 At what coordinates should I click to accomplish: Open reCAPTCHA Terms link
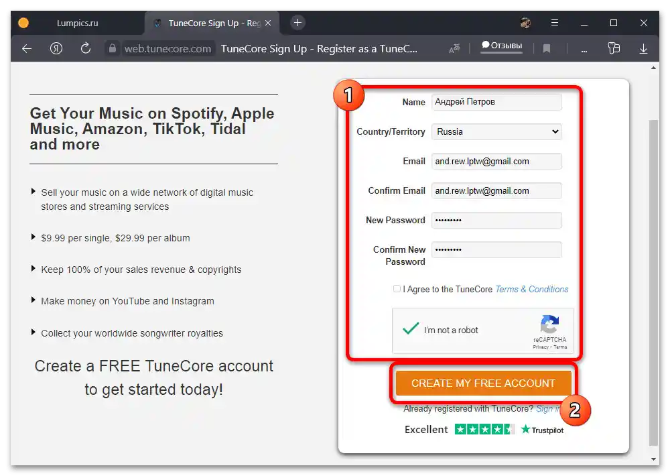click(x=560, y=347)
